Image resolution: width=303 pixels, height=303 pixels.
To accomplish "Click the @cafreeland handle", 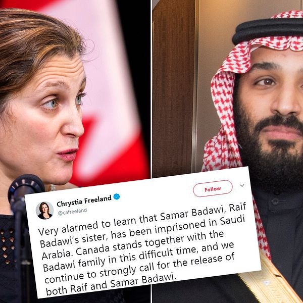I will pyautogui.click(x=72, y=212).
